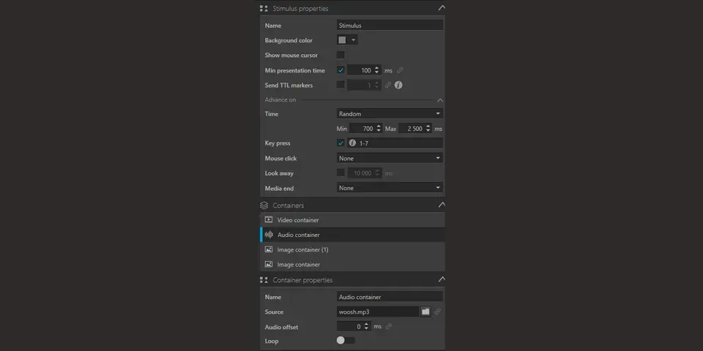Click the link icon next to Source

click(437, 312)
